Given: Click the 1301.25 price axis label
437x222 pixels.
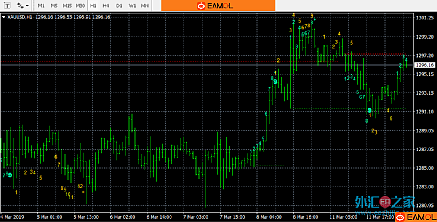Looking at the screenshot, I should [425, 18].
